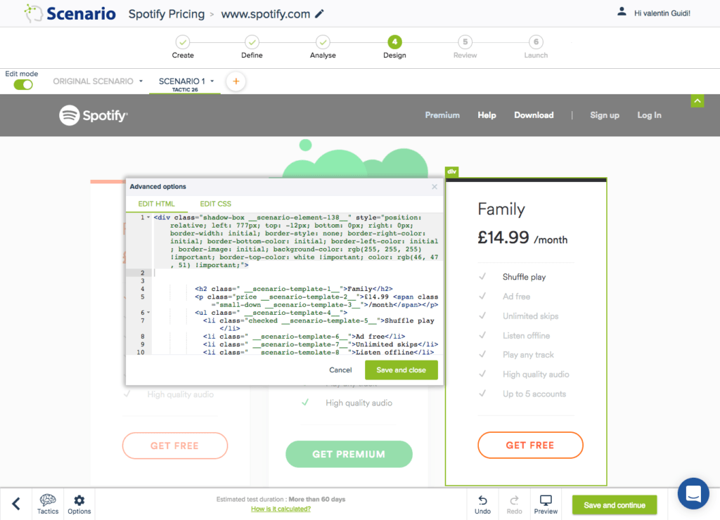Edit the www.spotify.com name with pencil icon
The height and width of the screenshot is (520, 720).
[x=319, y=14]
